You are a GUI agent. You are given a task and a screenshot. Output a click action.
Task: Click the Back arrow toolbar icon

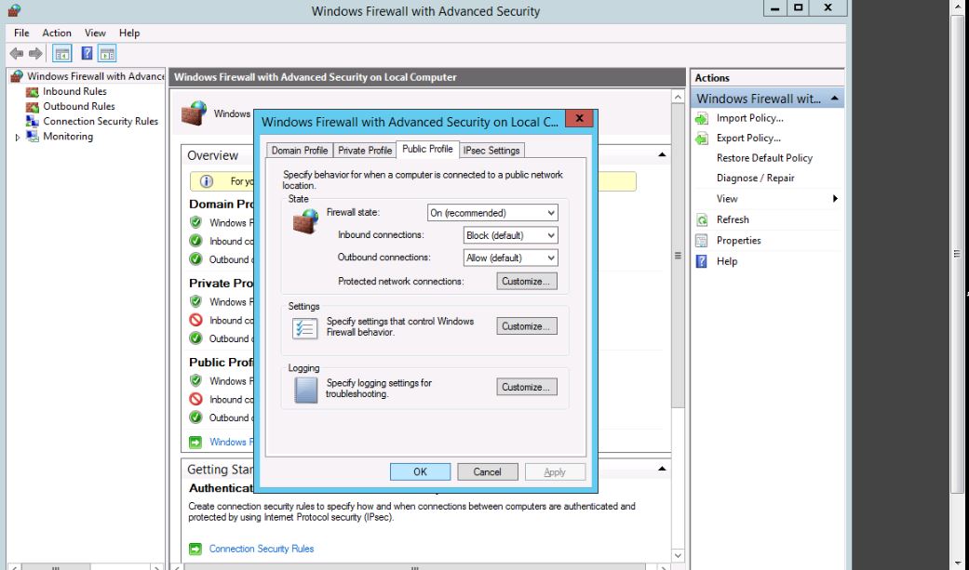click(16, 54)
